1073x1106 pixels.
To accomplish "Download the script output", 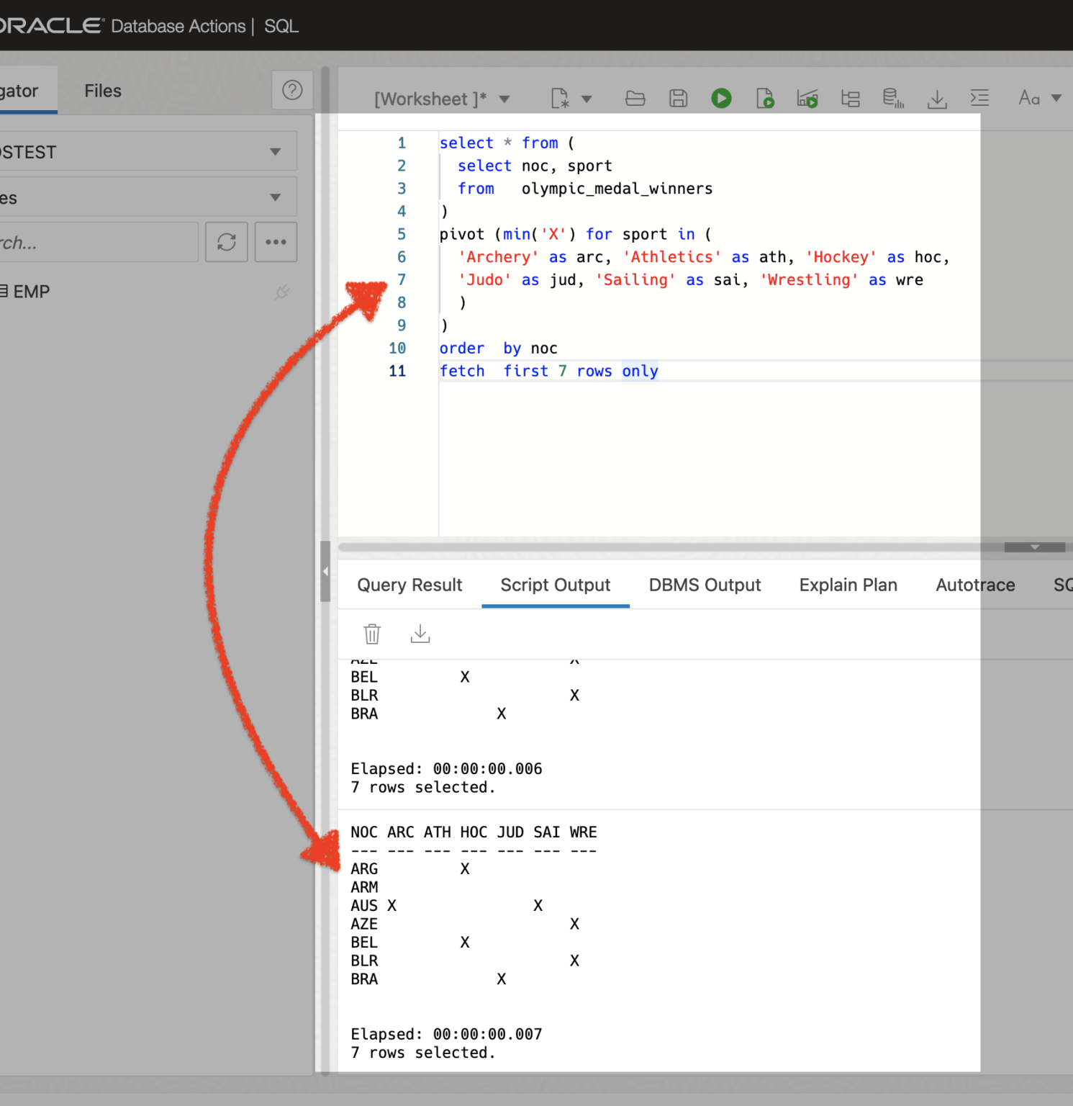I will coord(420,634).
